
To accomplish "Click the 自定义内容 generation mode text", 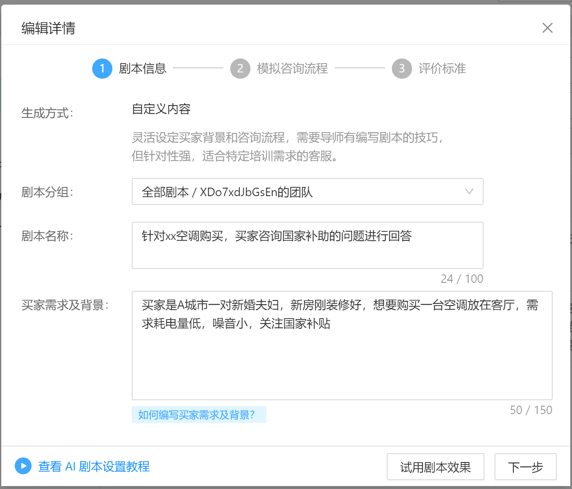I will [x=161, y=109].
